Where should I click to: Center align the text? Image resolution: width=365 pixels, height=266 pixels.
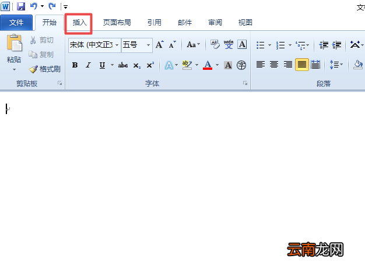coord(274,65)
